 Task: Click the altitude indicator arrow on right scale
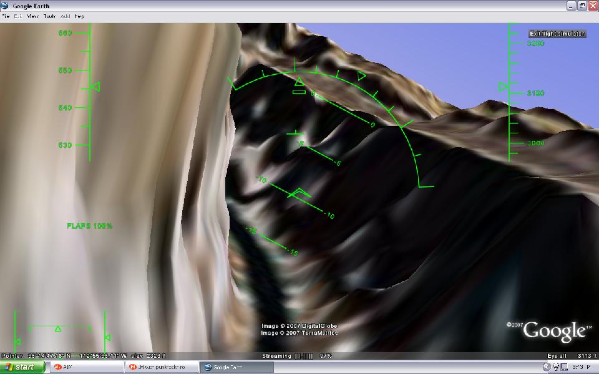tap(504, 86)
